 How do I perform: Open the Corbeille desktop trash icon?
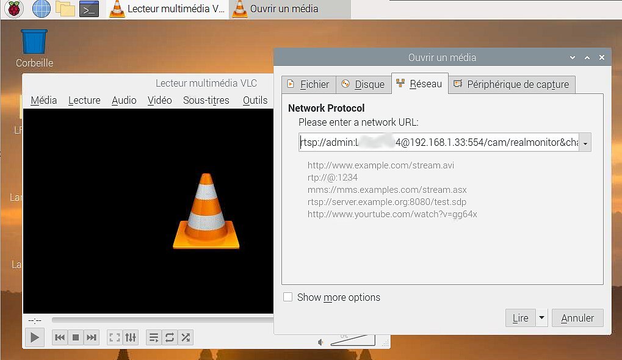(34, 48)
